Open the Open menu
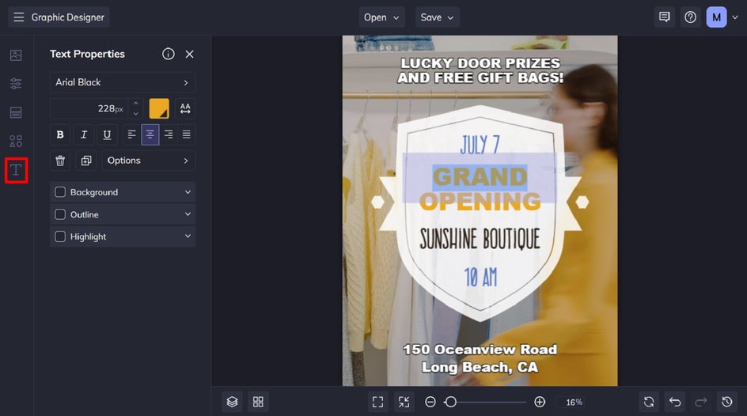Viewport: 747px width, 416px height. (x=381, y=17)
